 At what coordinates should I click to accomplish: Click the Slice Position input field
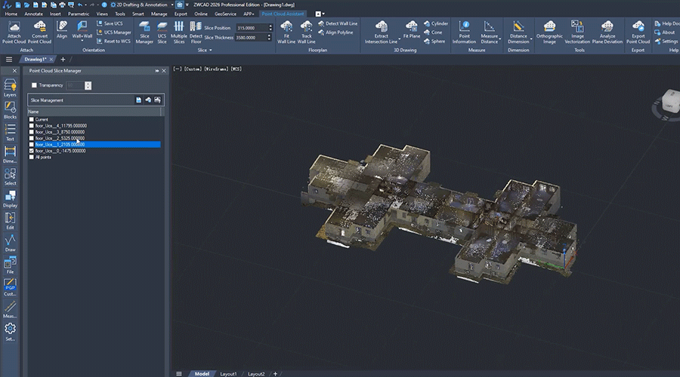point(252,28)
